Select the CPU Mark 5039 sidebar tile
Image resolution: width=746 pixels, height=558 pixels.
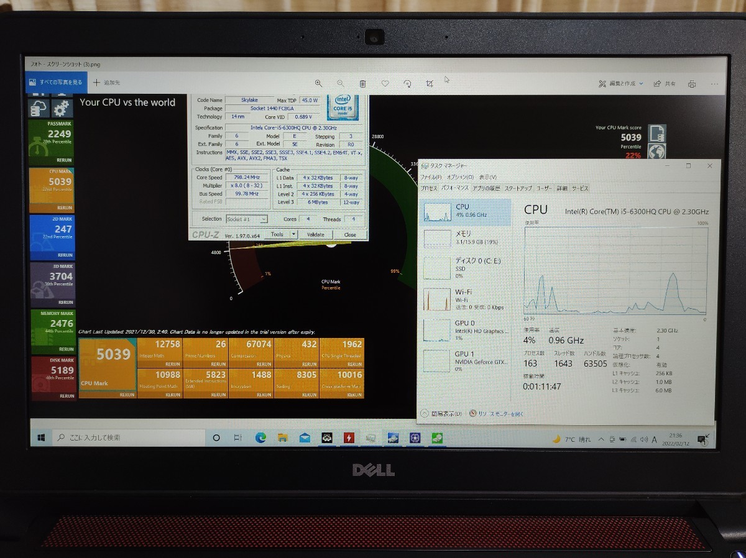click(52, 190)
